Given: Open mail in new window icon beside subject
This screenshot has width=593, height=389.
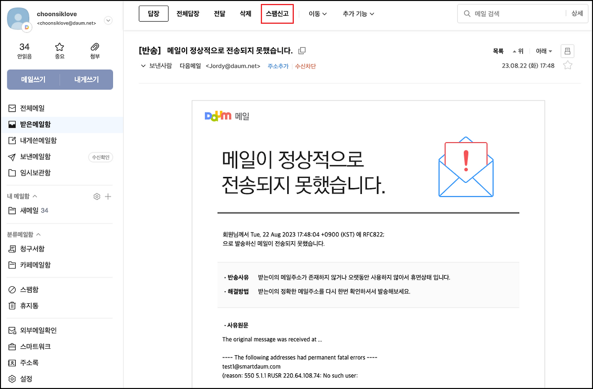Looking at the screenshot, I should tap(302, 50).
